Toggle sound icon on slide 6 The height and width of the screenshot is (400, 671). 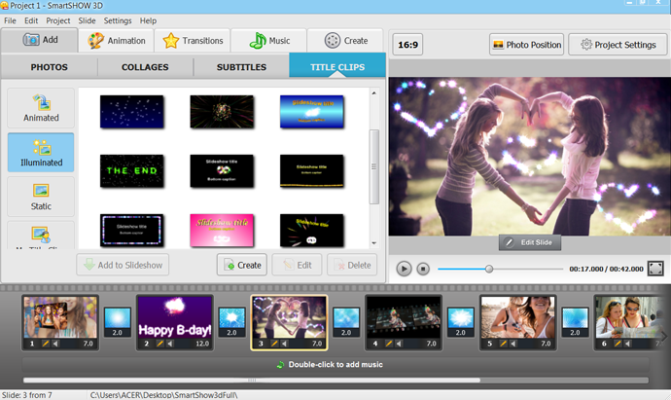click(x=628, y=344)
